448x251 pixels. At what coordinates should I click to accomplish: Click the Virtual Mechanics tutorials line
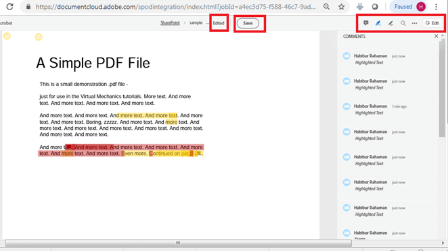(115, 97)
